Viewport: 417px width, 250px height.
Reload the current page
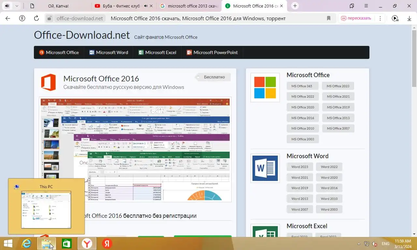click(36, 18)
